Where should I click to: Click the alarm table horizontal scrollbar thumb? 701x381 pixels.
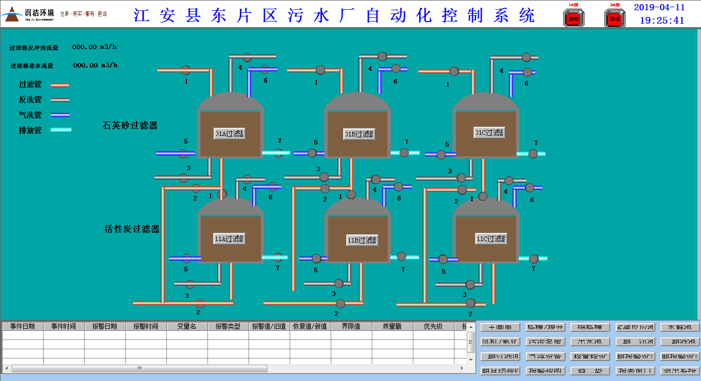click(139, 368)
